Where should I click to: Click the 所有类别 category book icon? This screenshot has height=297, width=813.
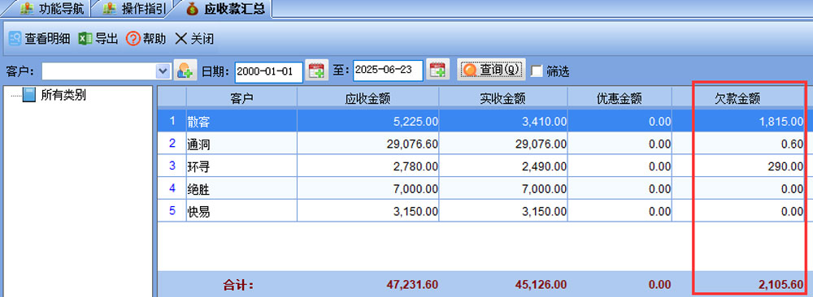tap(29, 95)
